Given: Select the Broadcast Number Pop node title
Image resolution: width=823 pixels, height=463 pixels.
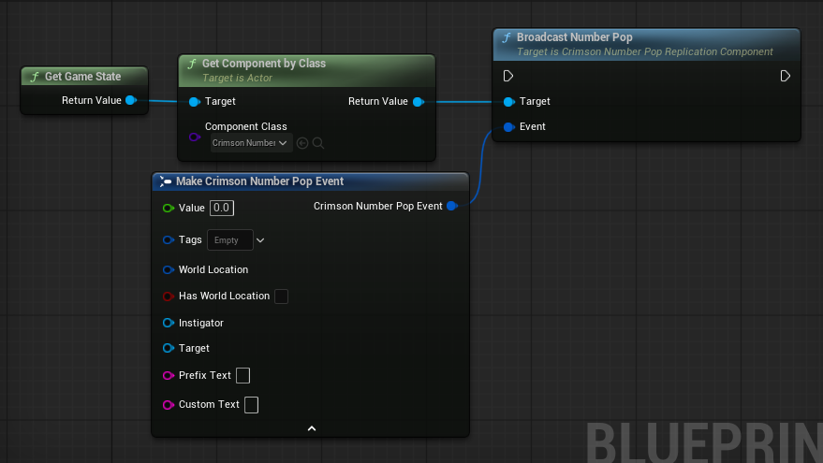Looking at the screenshot, I should tap(575, 37).
